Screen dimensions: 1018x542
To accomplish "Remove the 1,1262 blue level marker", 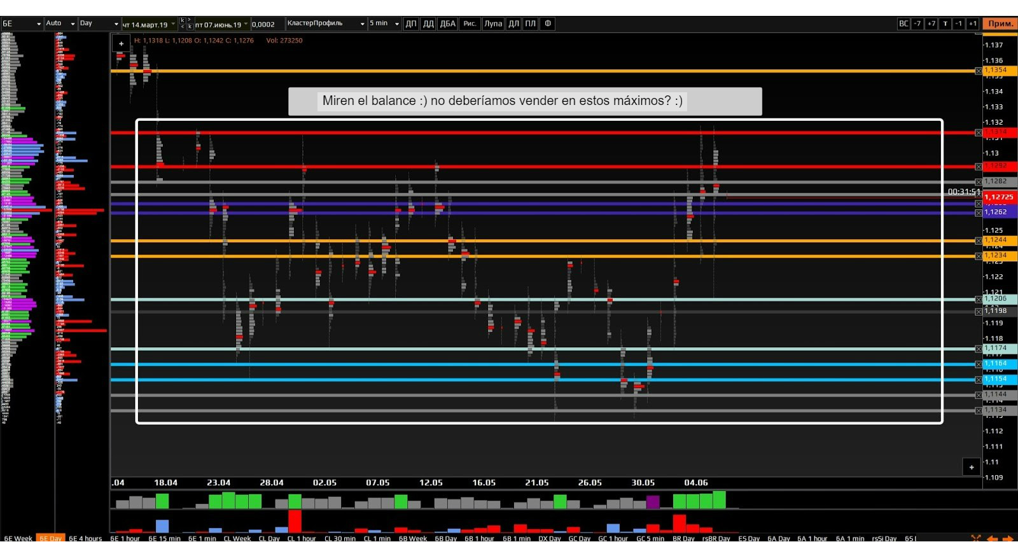I will [979, 212].
